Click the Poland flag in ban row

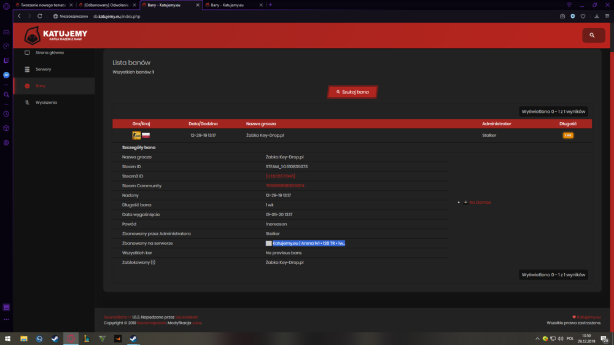click(x=146, y=135)
